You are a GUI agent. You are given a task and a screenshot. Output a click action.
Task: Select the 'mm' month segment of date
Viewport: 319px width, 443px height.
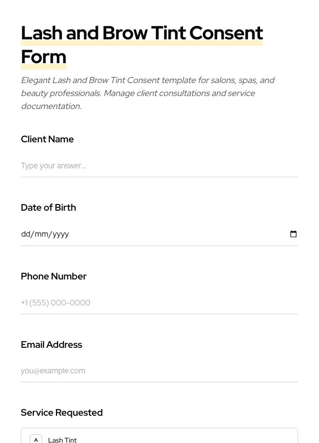point(41,234)
